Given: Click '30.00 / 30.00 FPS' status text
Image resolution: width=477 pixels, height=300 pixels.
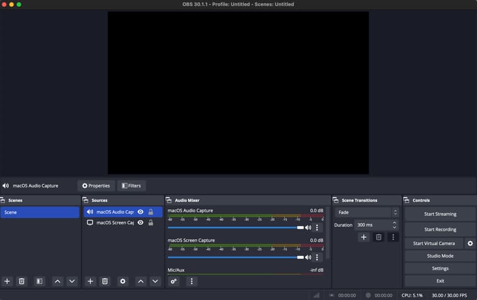Looking at the screenshot, I should (449, 296).
